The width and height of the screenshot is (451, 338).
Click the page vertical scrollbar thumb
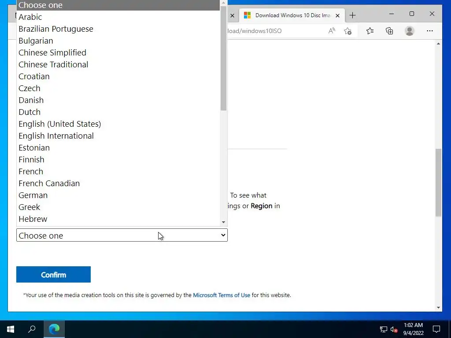pos(438,183)
